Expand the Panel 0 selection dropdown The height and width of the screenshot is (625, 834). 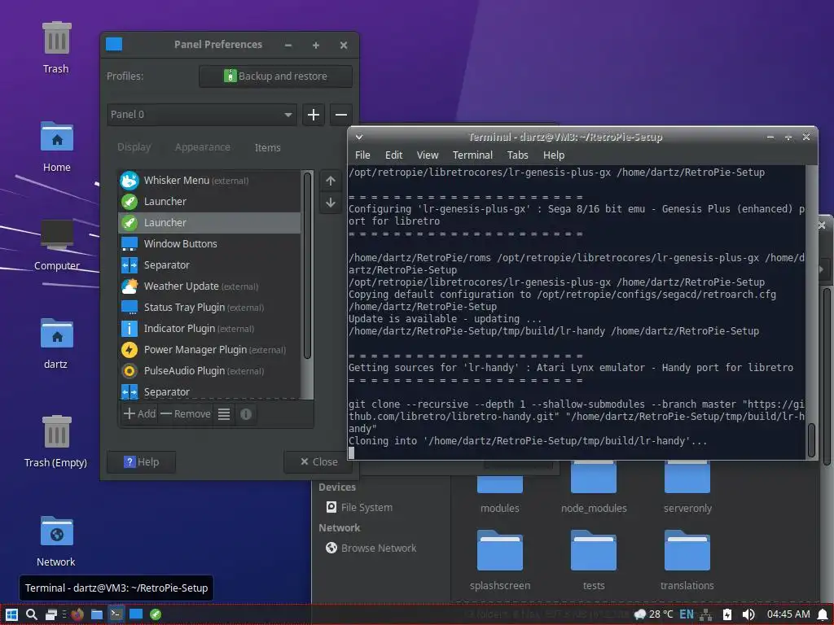pyautogui.click(x=202, y=114)
